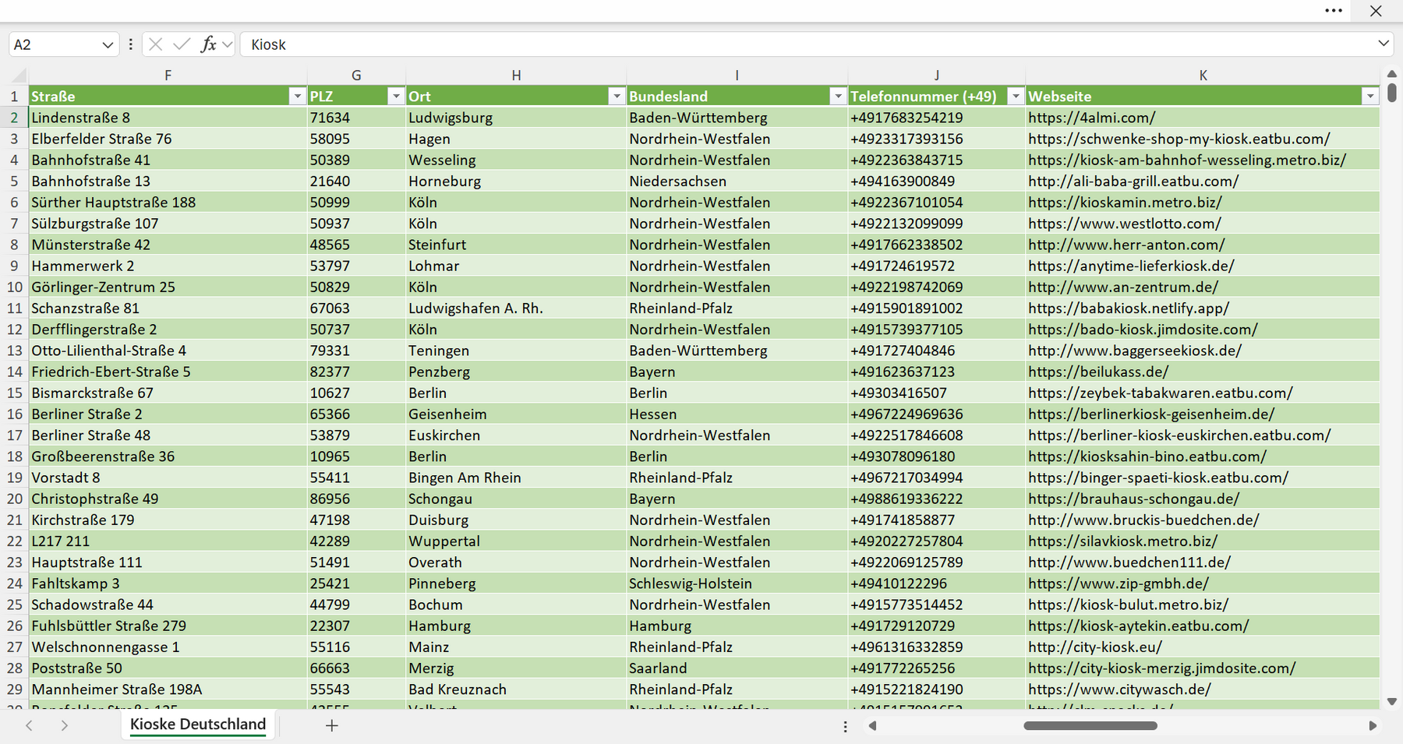Open the Webseite column filter dropdown
The width and height of the screenshot is (1403, 744).
pos(1370,96)
